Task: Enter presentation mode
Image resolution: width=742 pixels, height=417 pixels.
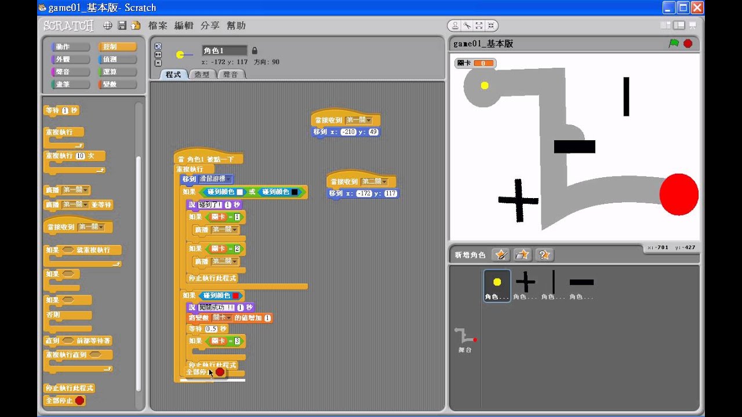Action: tap(693, 25)
